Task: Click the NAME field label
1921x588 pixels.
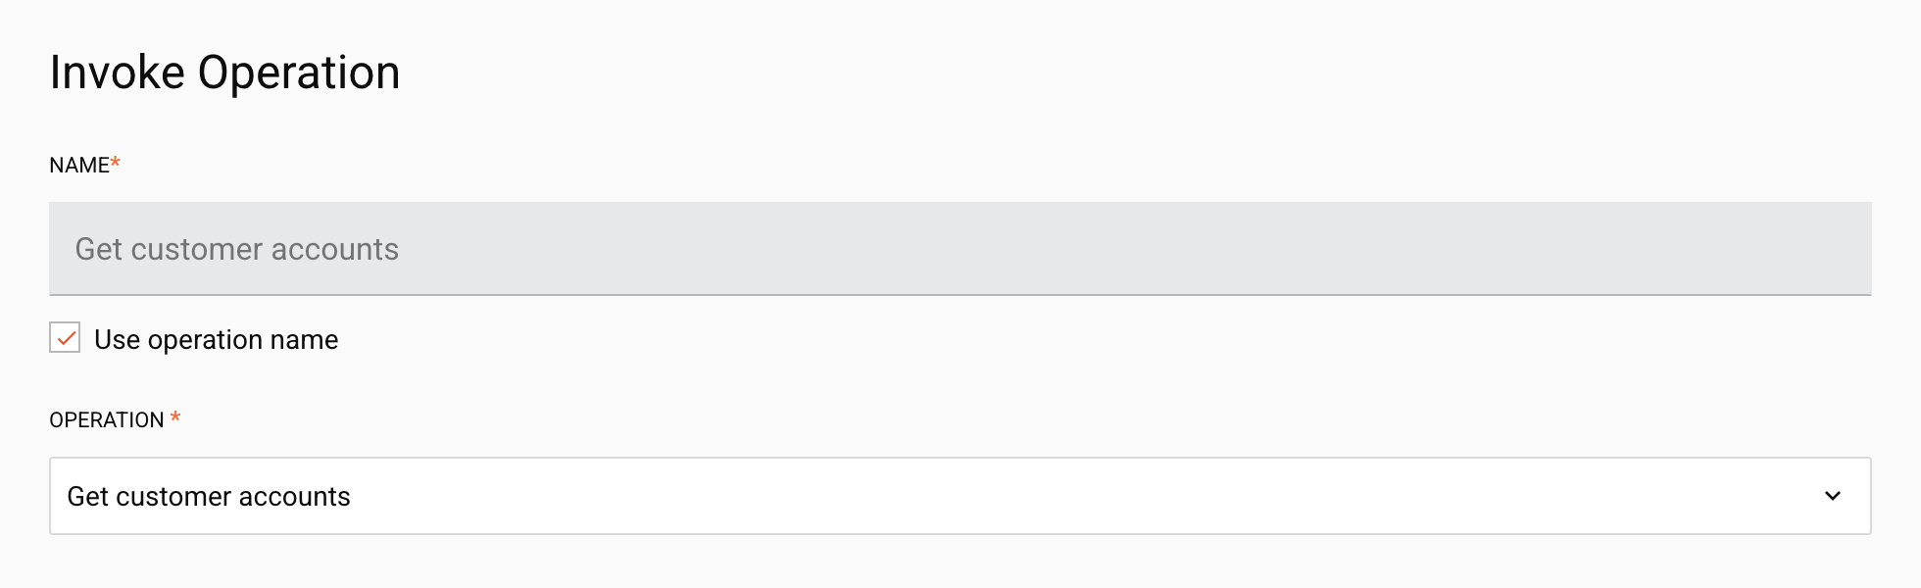Action: (x=79, y=166)
